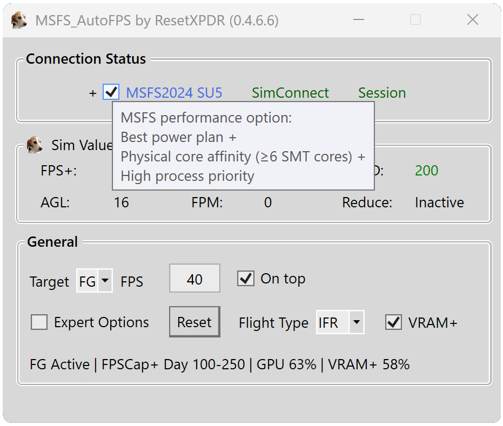This screenshot has height=426, width=503.
Task: Uncheck the On top checkbox
Action: pos(246,278)
